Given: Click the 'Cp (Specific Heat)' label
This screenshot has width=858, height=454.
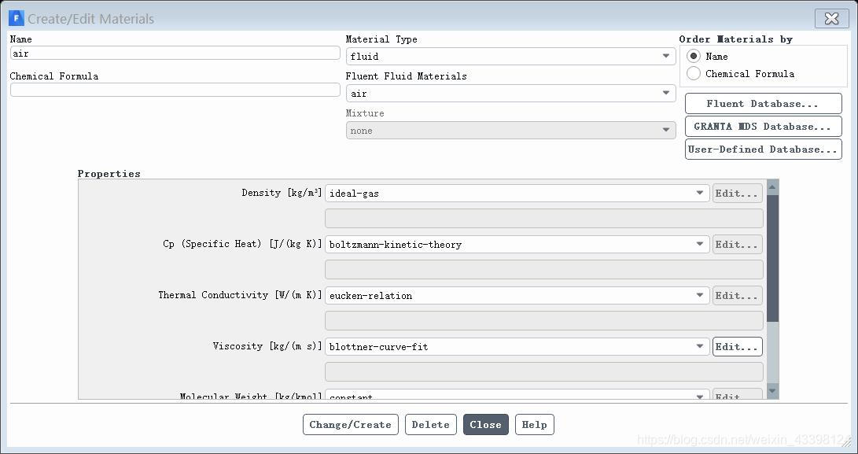Looking at the screenshot, I should pyautogui.click(x=212, y=244).
